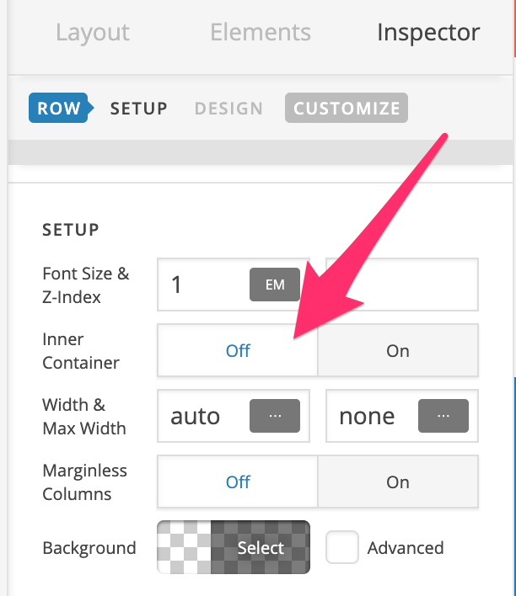Screen dimensions: 516x596
Task: Enable the Advanced background checkbox
Action: 342,547
